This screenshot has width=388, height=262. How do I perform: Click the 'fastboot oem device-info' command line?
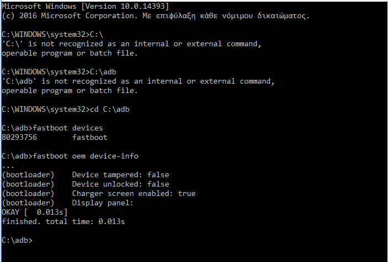click(x=69, y=156)
